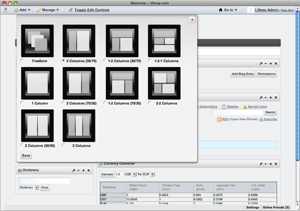This screenshot has width=300, height=211.
Task: Click the Add Blog Entry button
Action: (243, 74)
